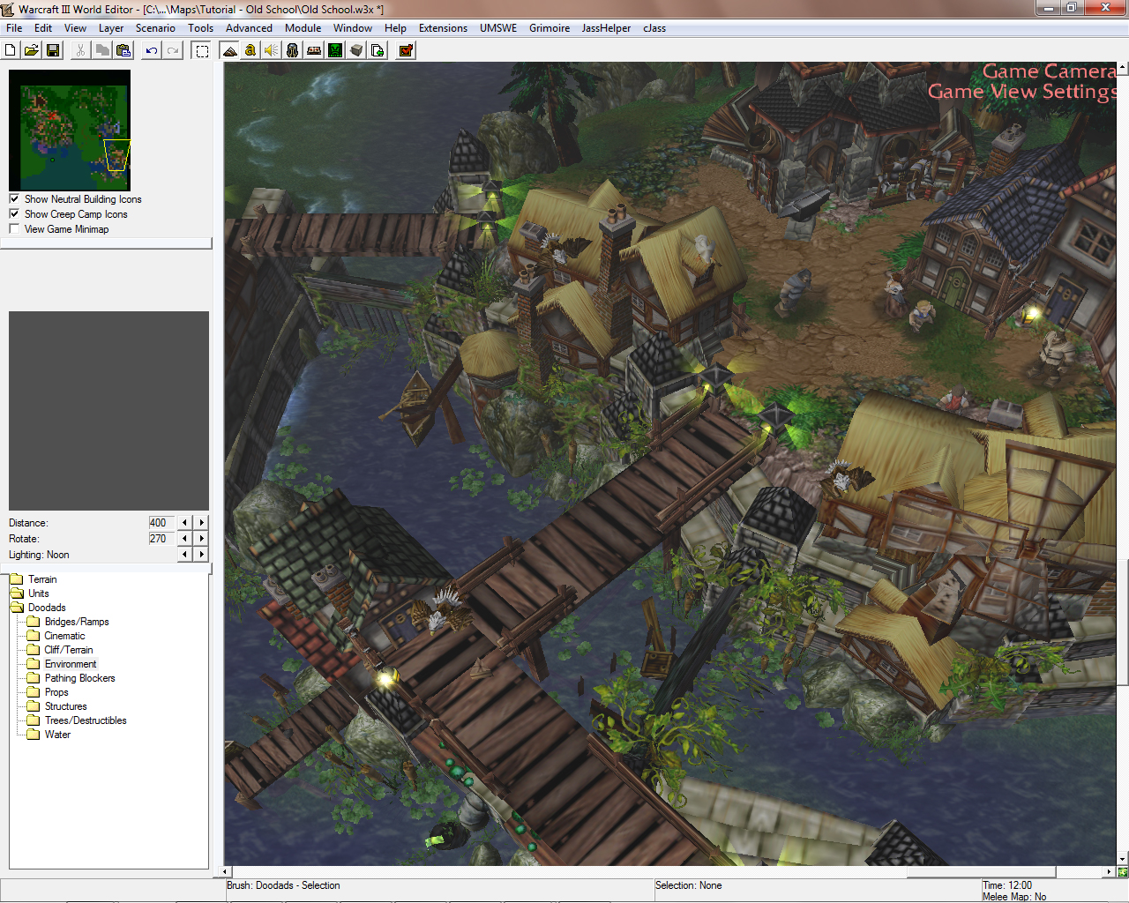Create a new map with the New icon
This screenshot has height=903, width=1129.
(x=11, y=50)
